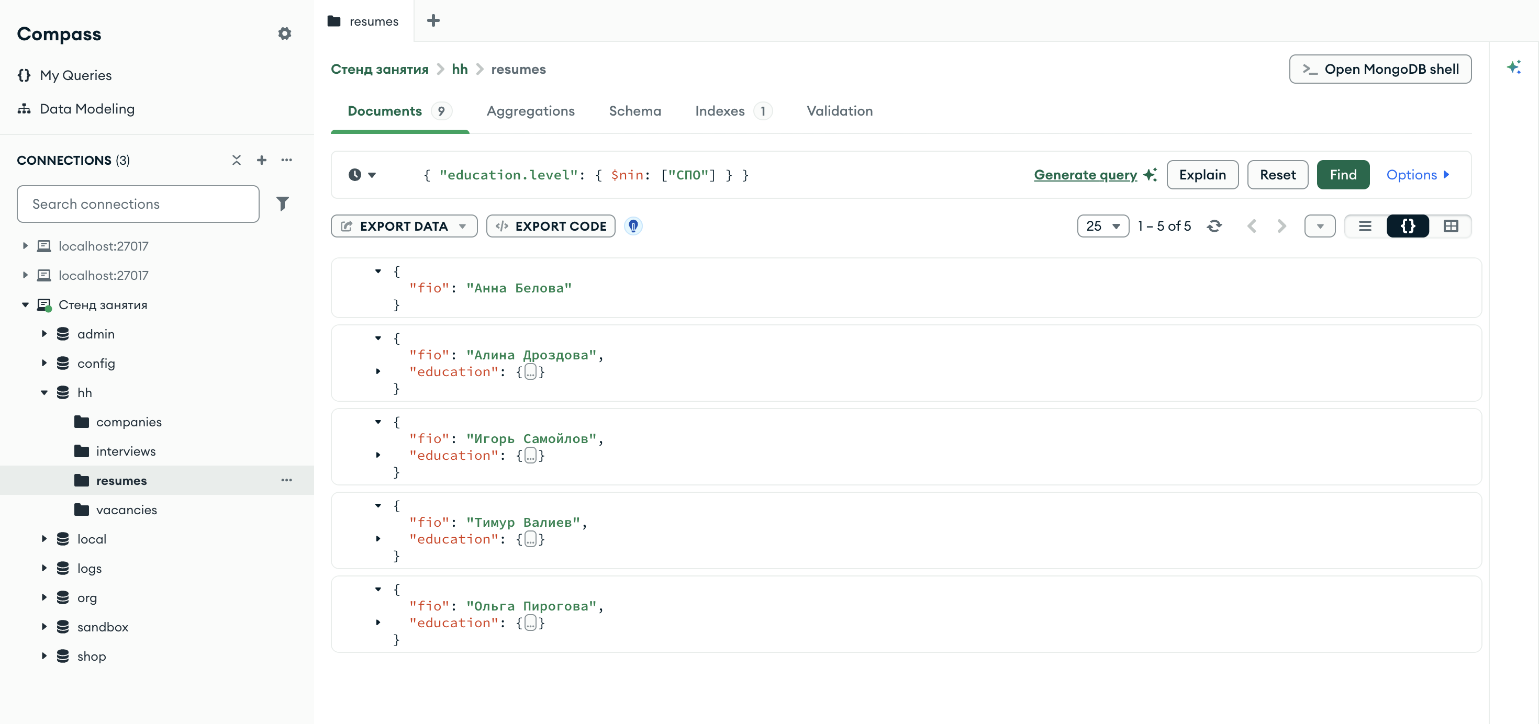Switch to list view
Image resolution: width=1539 pixels, height=724 pixels.
1365,226
